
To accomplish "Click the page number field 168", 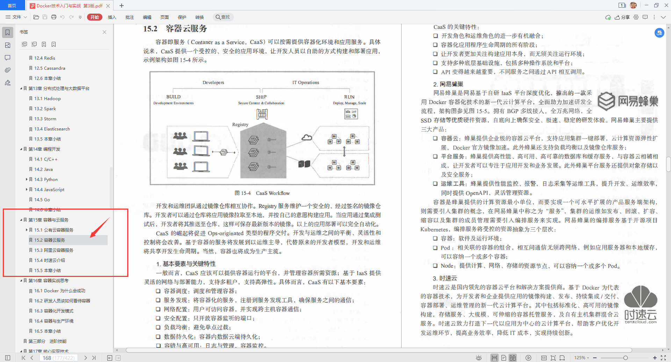I will tap(58, 358).
